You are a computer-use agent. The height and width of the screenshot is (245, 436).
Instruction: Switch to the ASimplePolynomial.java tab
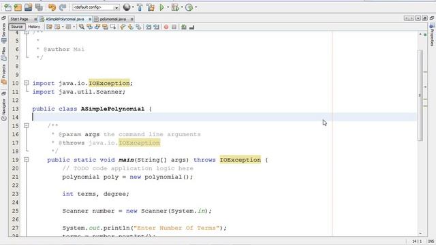[65, 19]
